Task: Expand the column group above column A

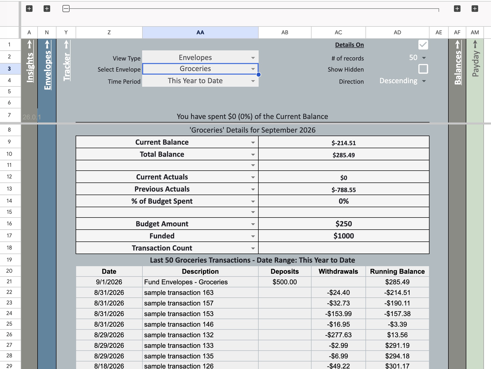Action: click(x=29, y=9)
